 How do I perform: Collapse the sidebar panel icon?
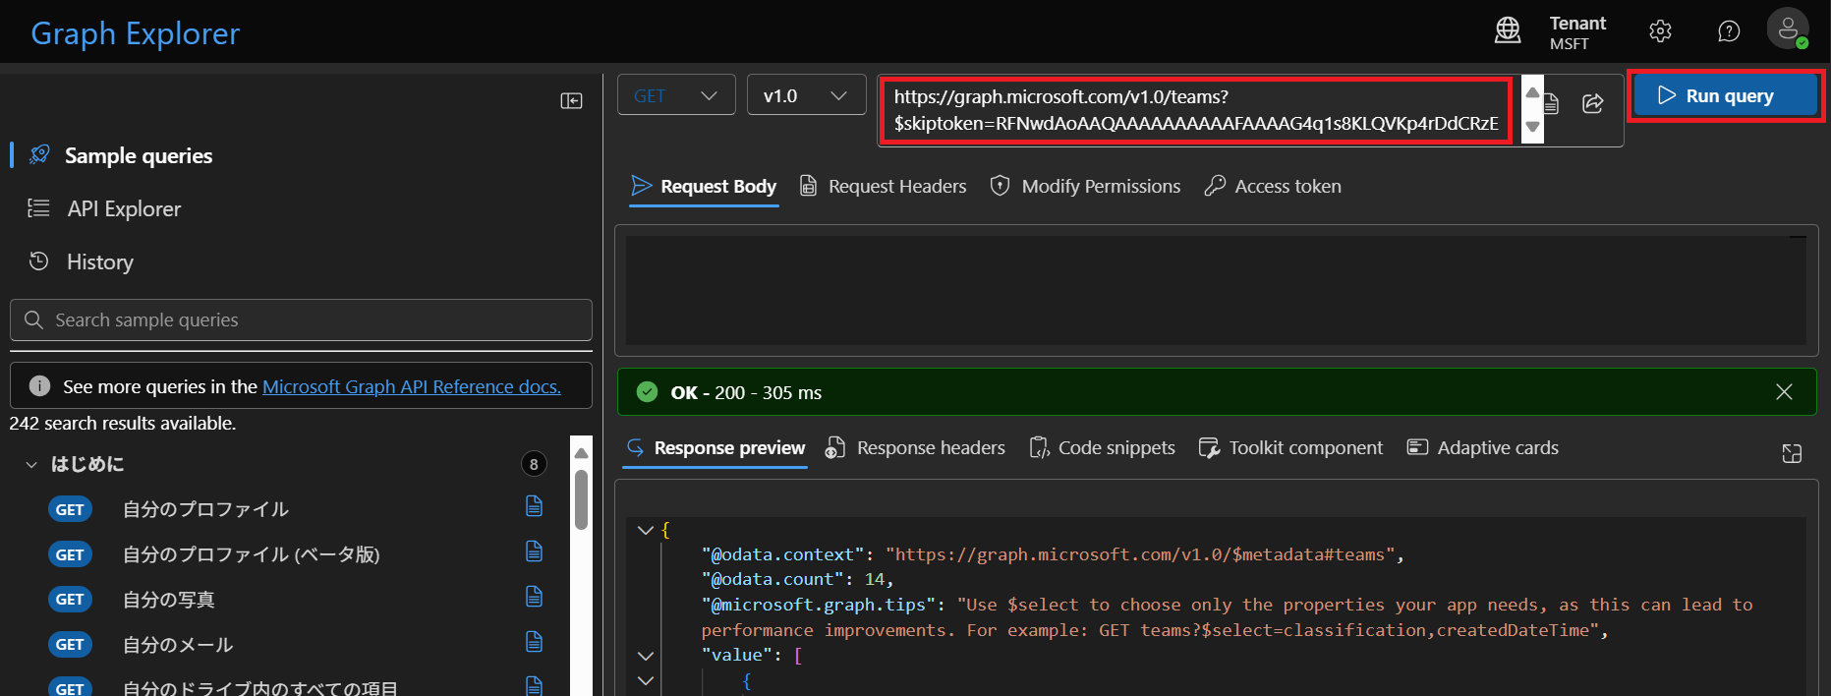(x=571, y=101)
